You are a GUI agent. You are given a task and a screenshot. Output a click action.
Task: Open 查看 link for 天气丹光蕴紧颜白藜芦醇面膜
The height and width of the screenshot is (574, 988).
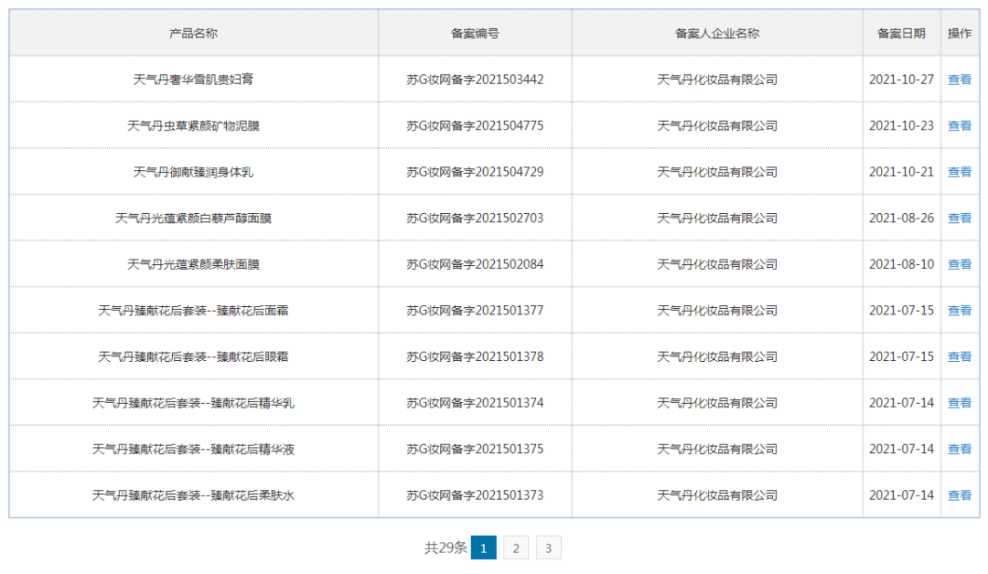pos(959,218)
